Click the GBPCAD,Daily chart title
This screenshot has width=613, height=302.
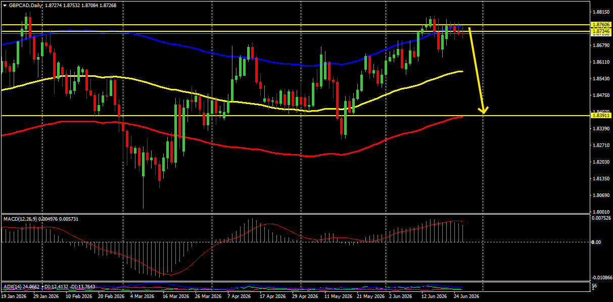tap(26, 6)
